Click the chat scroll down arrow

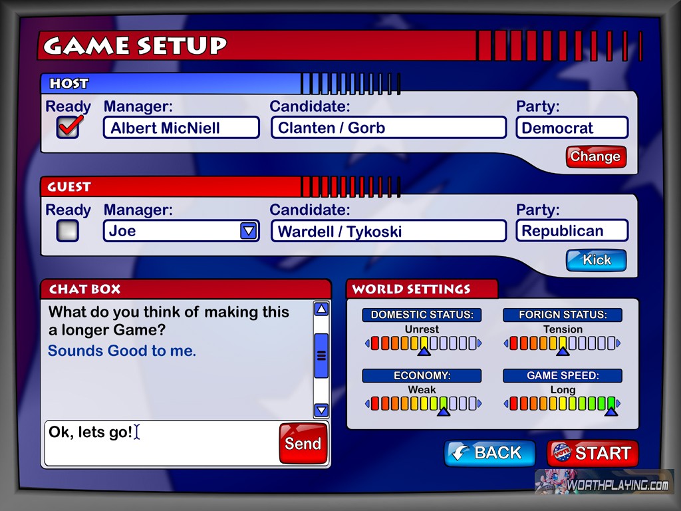[x=321, y=410]
